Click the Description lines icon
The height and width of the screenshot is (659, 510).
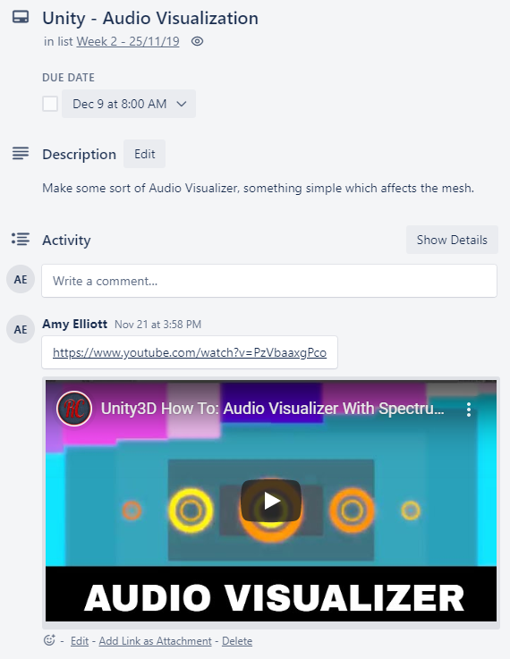tap(21, 154)
